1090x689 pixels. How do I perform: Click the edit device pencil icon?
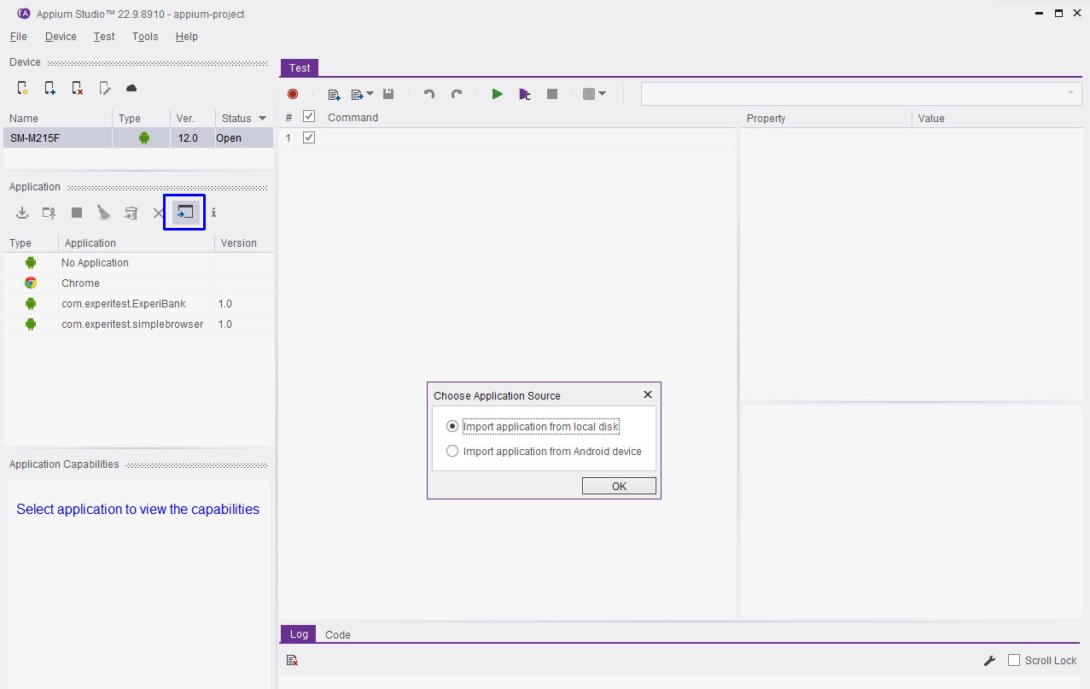(x=104, y=88)
